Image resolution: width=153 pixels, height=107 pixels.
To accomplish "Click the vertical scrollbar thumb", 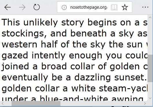I will (150, 68).
